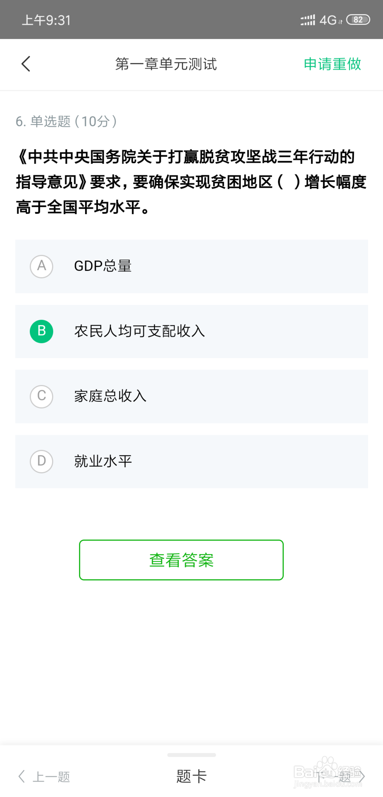Image resolution: width=383 pixels, height=797 pixels.
Task: Open the 题卡 question card tab
Action: point(191,776)
